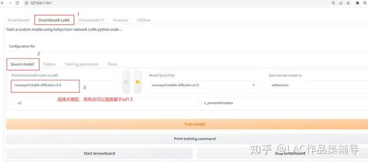This screenshot has height=164, width=368.
Task: Switch to the Dreambooth tab
Action: pos(19,20)
